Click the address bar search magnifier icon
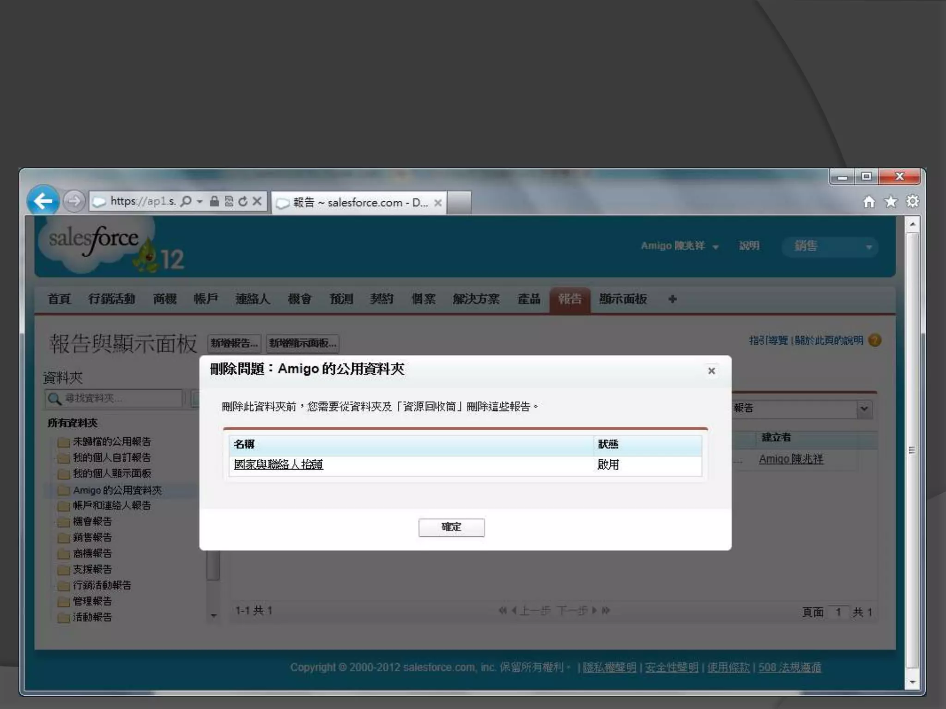 click(x=186, y=201)
